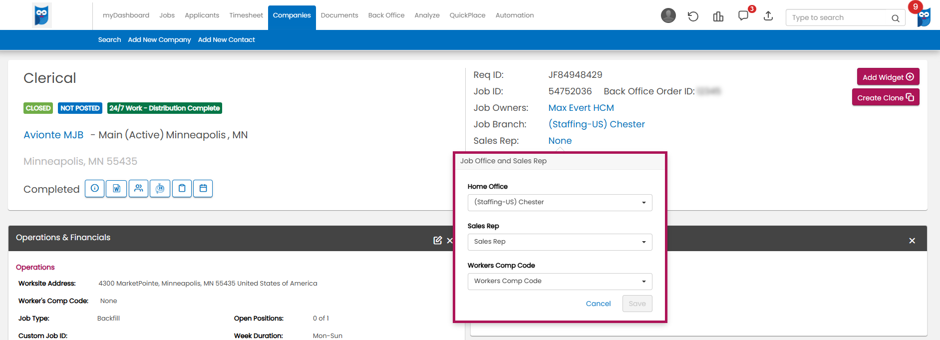This screenshot has height=340, width=940.
Task: Select the Companies tab
Action: click(292, 16)
